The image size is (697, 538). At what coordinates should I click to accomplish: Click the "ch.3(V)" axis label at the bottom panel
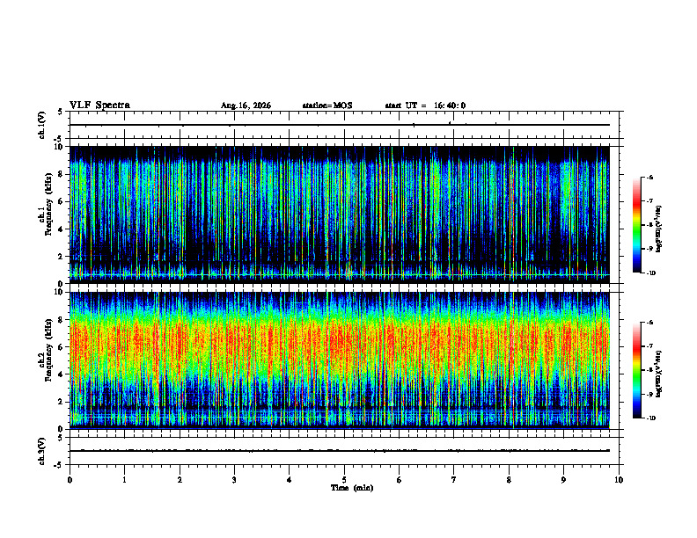pos(42,451)
